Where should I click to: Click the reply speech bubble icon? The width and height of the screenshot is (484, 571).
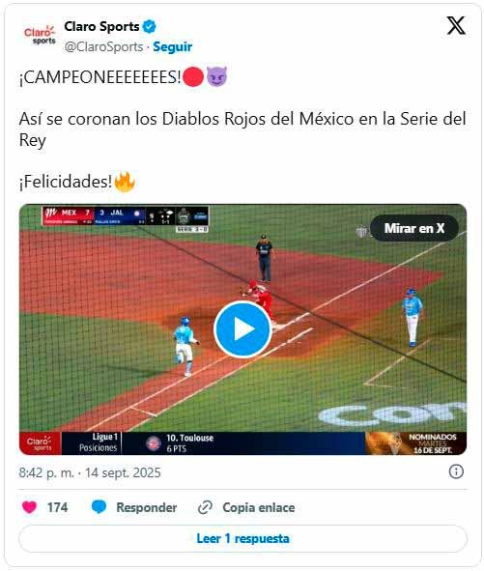click(x=99, y=507)
